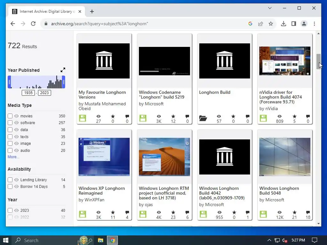Check the Lending Library availability filter
The height and width of the screenshot is (245, 327).
pyautogui.click(x=10, y=180)
